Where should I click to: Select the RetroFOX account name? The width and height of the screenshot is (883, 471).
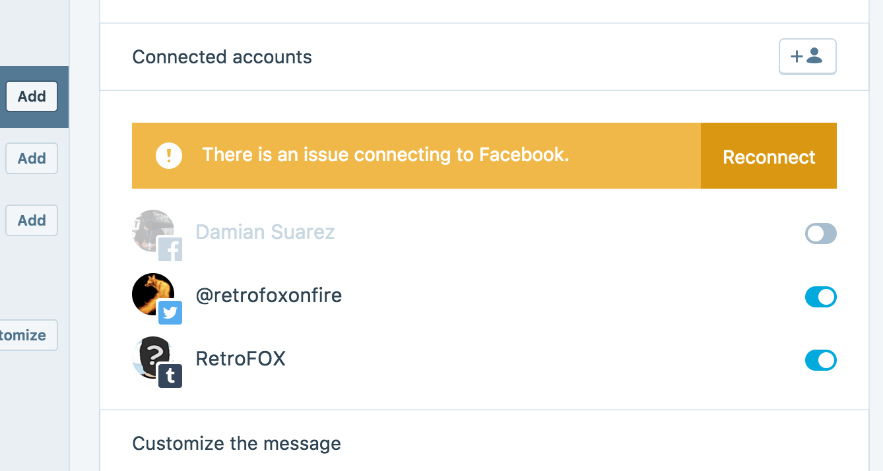tap(240, 359)
